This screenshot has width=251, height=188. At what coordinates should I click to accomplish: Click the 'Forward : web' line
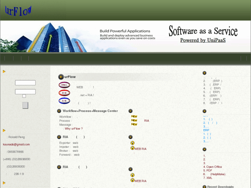click(x=69, y=155)
